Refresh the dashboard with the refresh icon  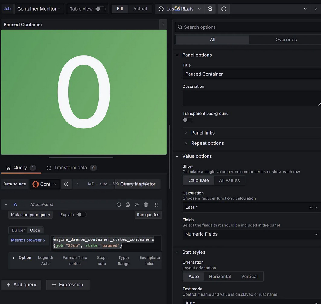[224, 9]
